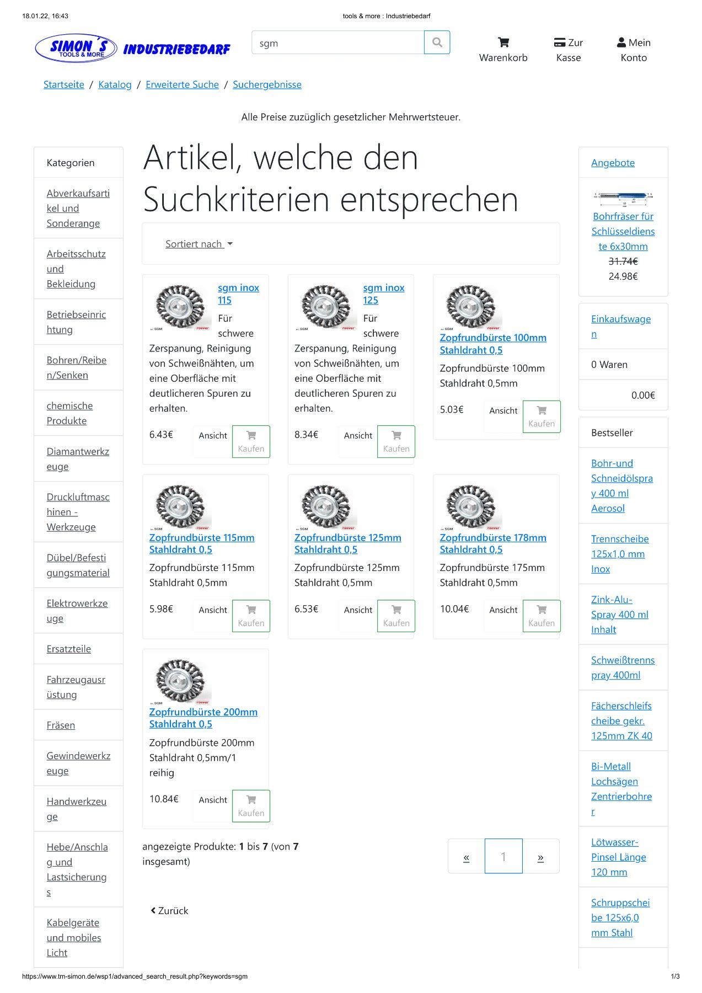Go to Zur Kasse checkout icon
This screenshot has width=702, height=993.
[560, 42]
